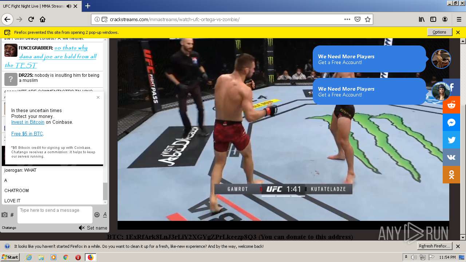Open the Free $5 in BTC link

tap(27, 134)
